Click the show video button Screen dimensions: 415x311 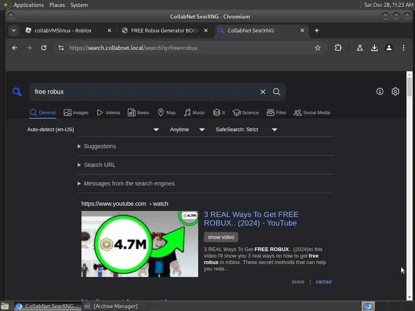(x=221, y=237)
